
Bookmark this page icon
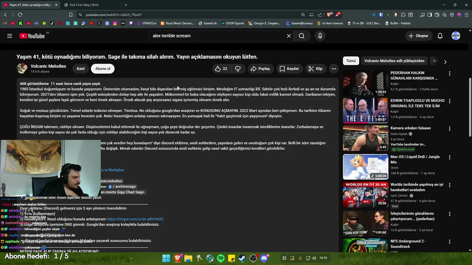tap(71, 15)
